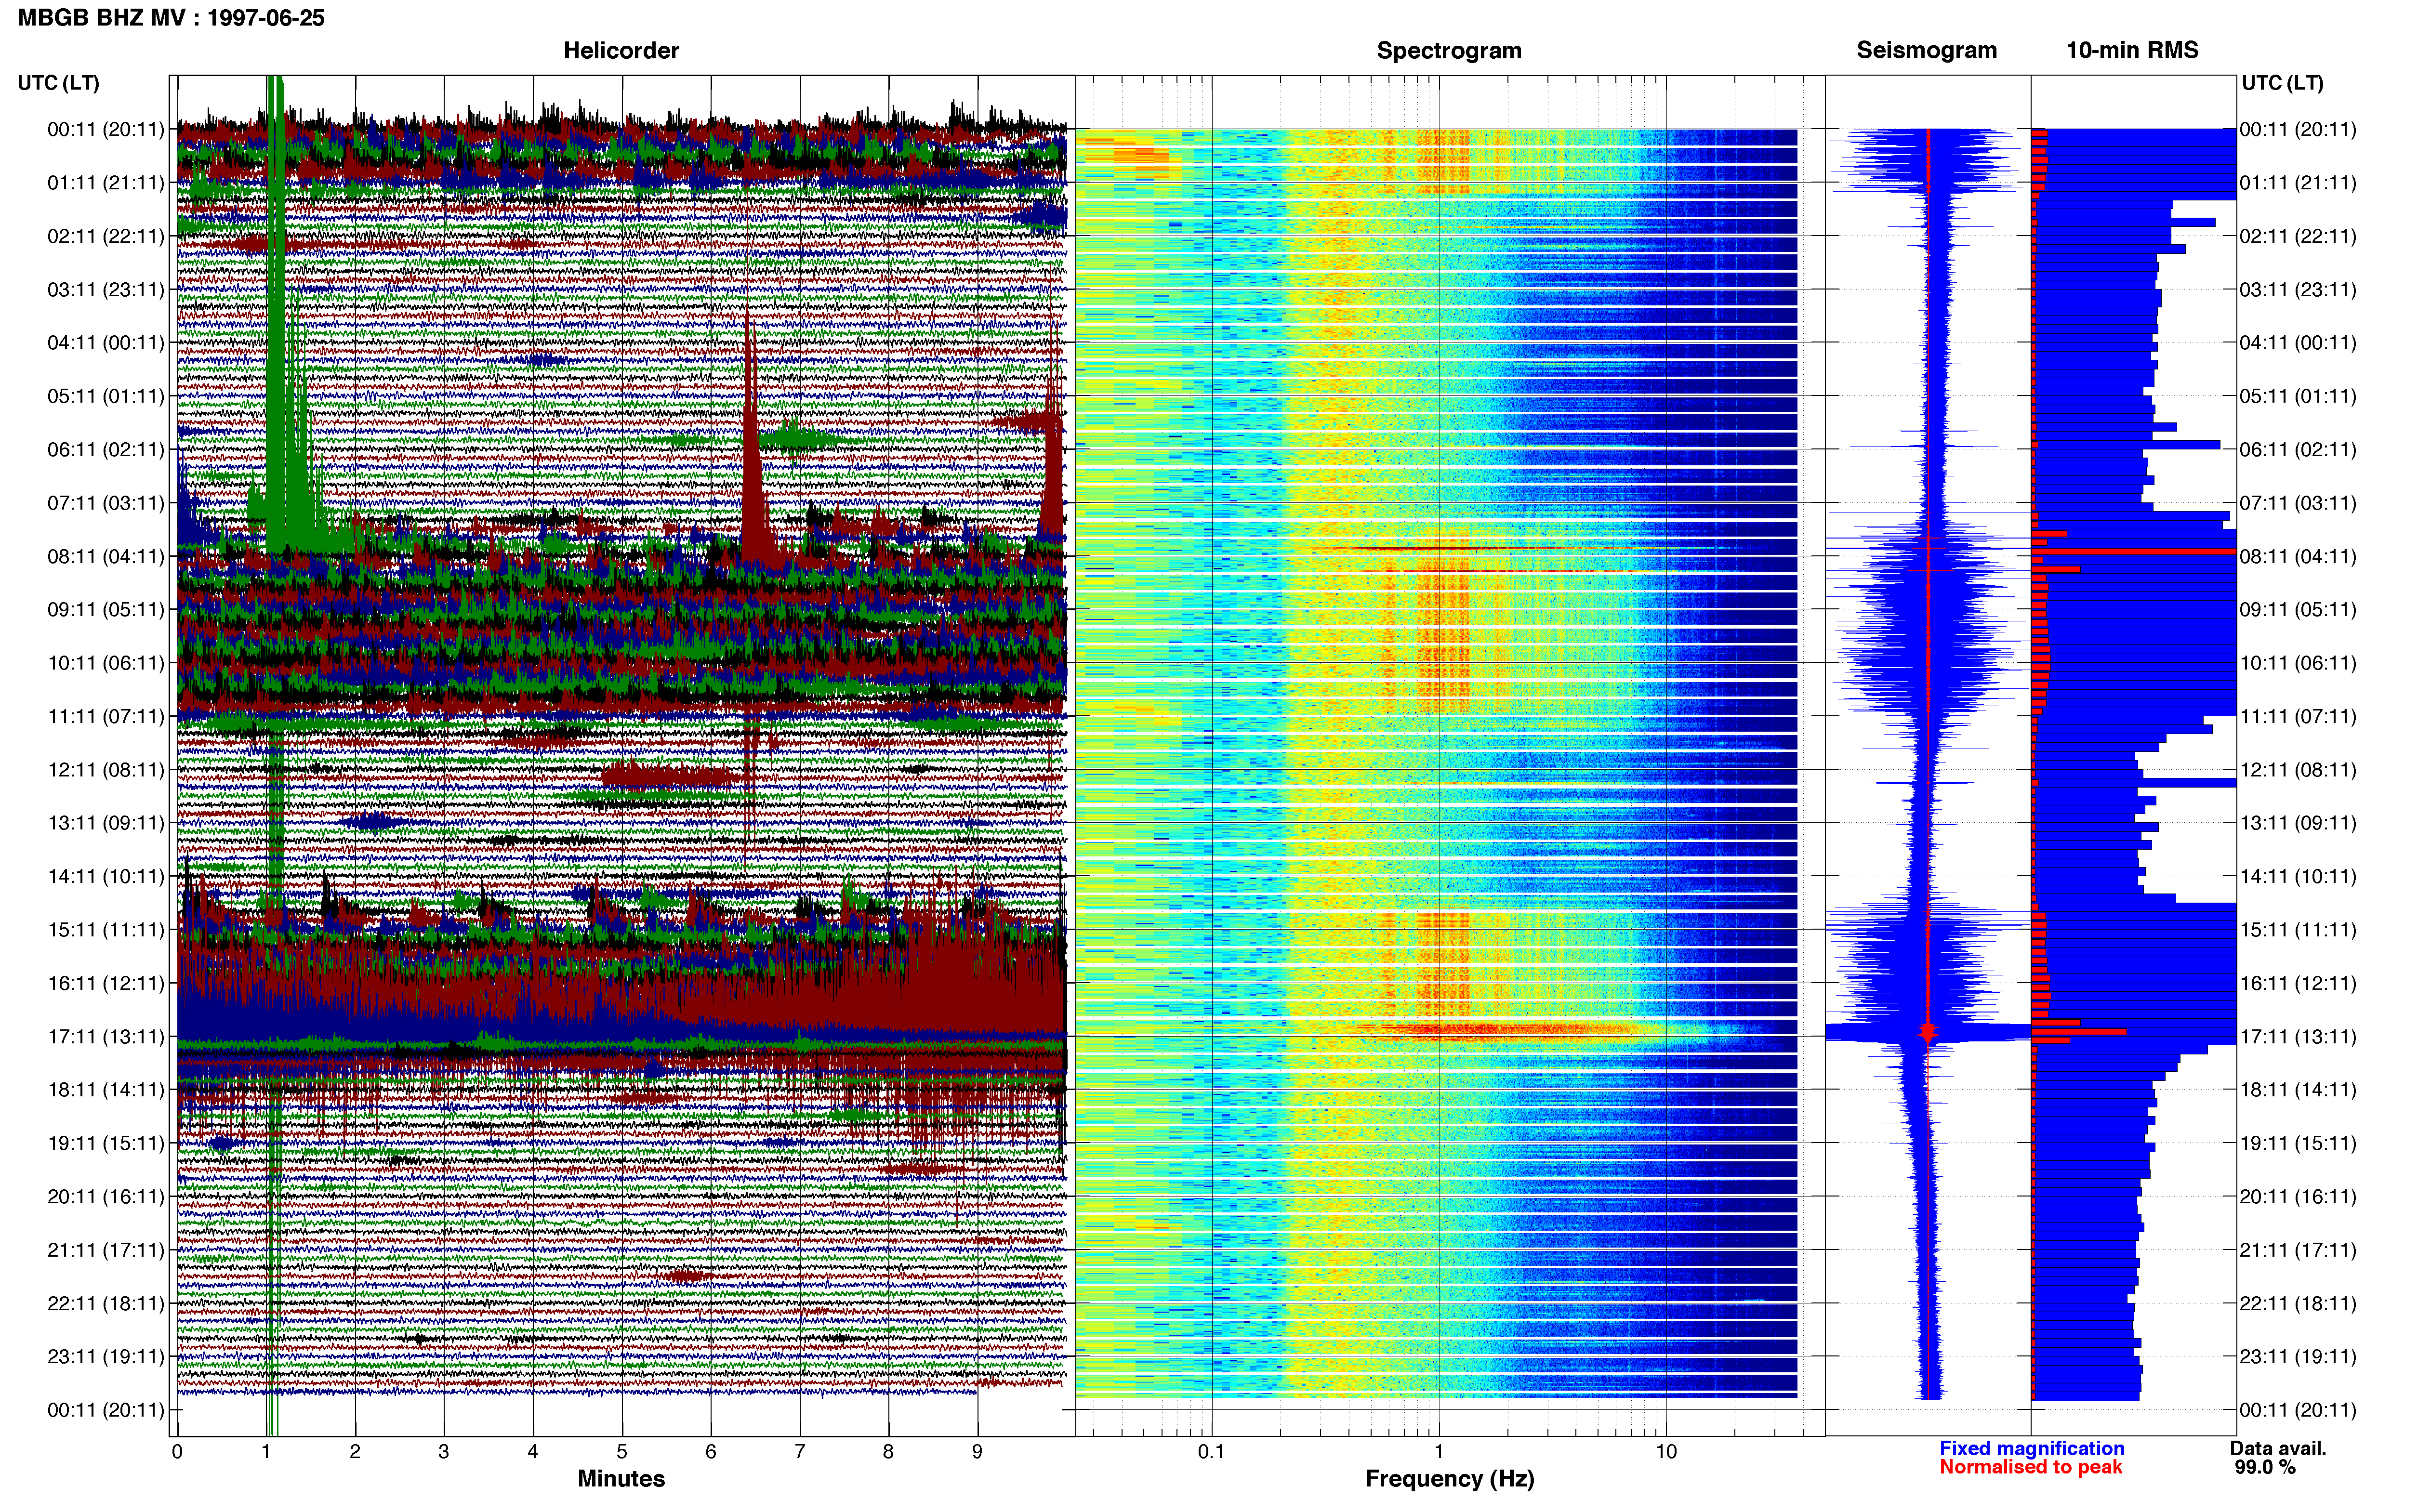
Task: Click left time label '03:11 (23:11)'
Action: tap(105, 290)
